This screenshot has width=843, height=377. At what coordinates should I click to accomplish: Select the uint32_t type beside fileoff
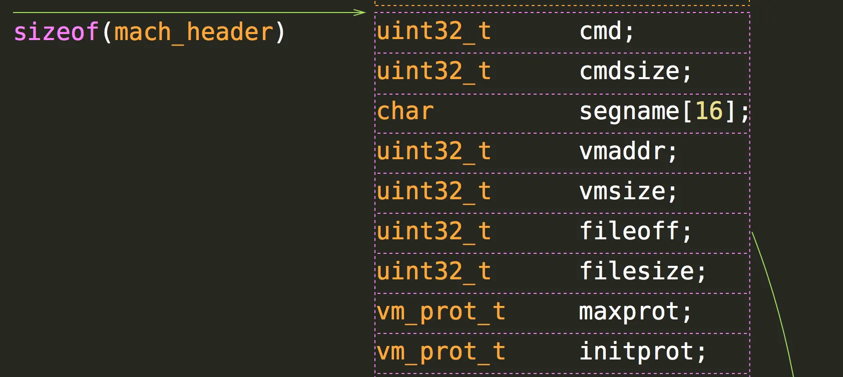434,232
